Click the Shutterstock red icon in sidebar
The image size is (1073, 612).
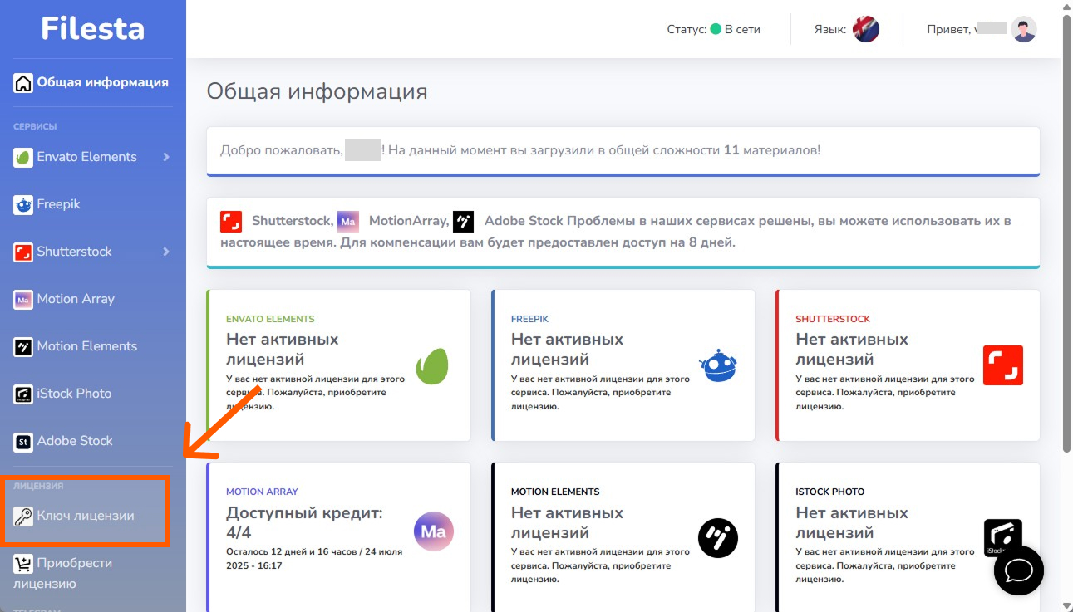pos(23,252)
